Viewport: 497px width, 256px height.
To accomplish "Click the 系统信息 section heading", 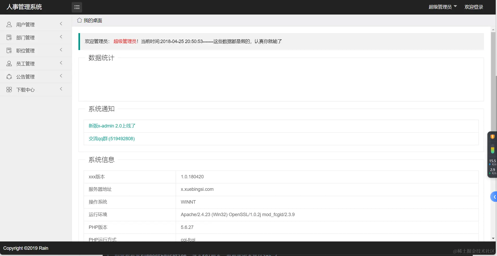I will pyautogui.click(x=101, y=160).
